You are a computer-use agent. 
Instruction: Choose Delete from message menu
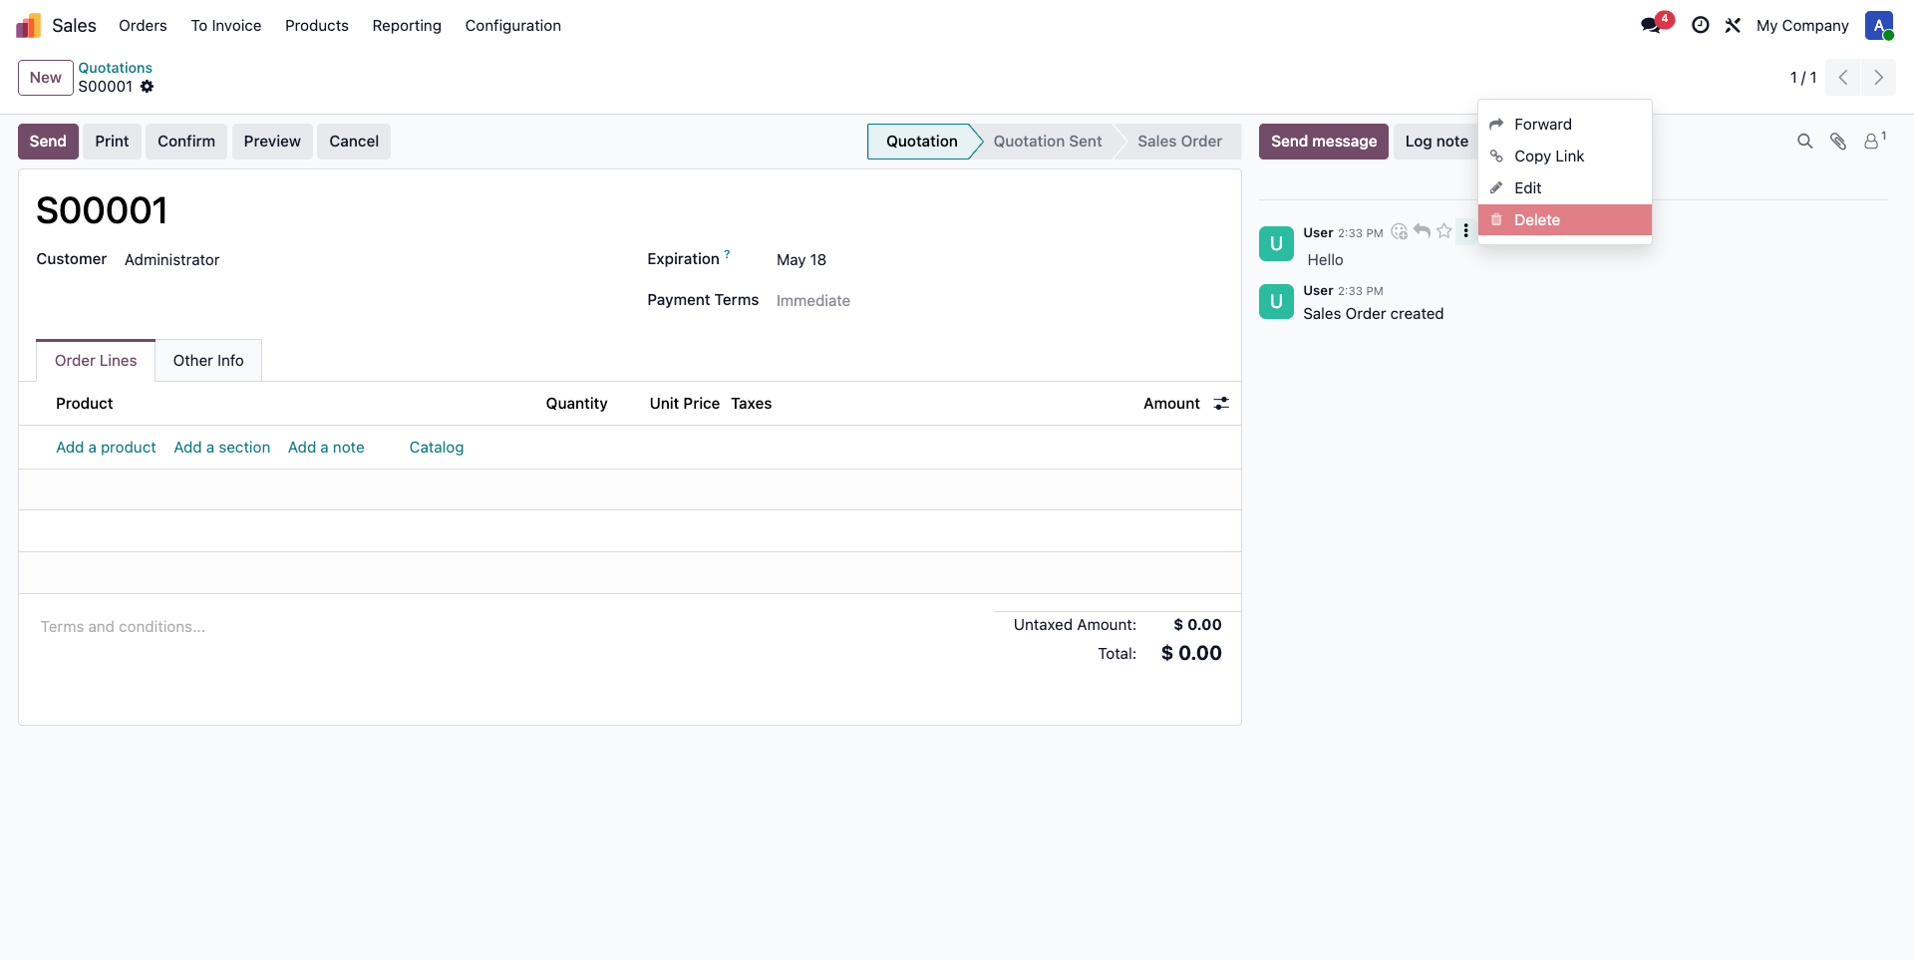[1564, 220]
